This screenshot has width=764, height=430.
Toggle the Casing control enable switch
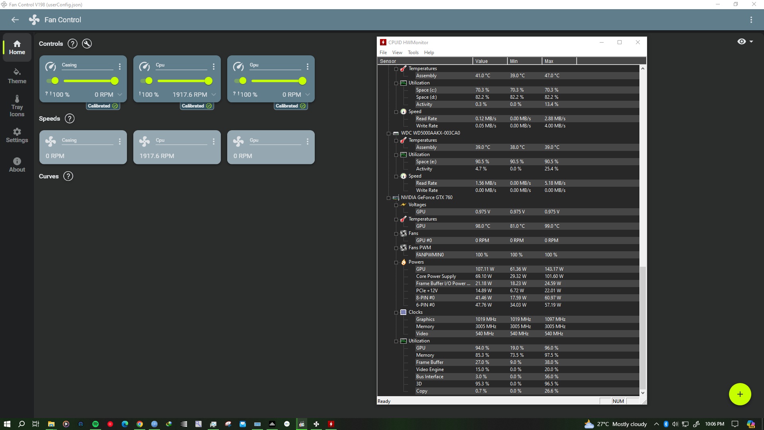tap(52, 81)
